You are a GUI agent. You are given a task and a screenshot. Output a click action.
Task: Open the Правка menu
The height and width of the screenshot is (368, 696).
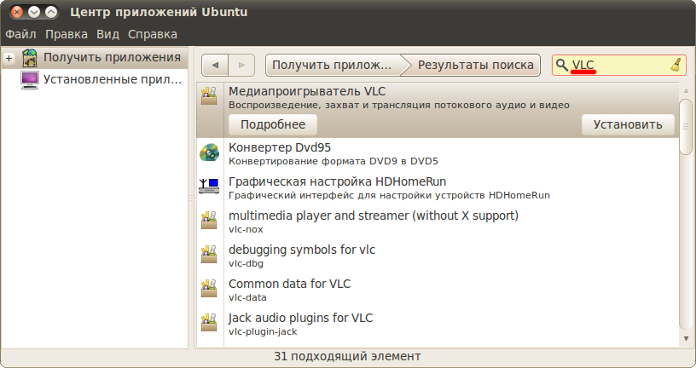pyautogui.click(x=67, y=34)
